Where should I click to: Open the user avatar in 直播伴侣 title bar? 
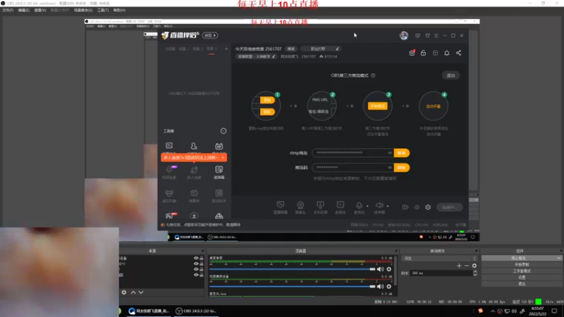pyautogui.click(x=404, y=35)
